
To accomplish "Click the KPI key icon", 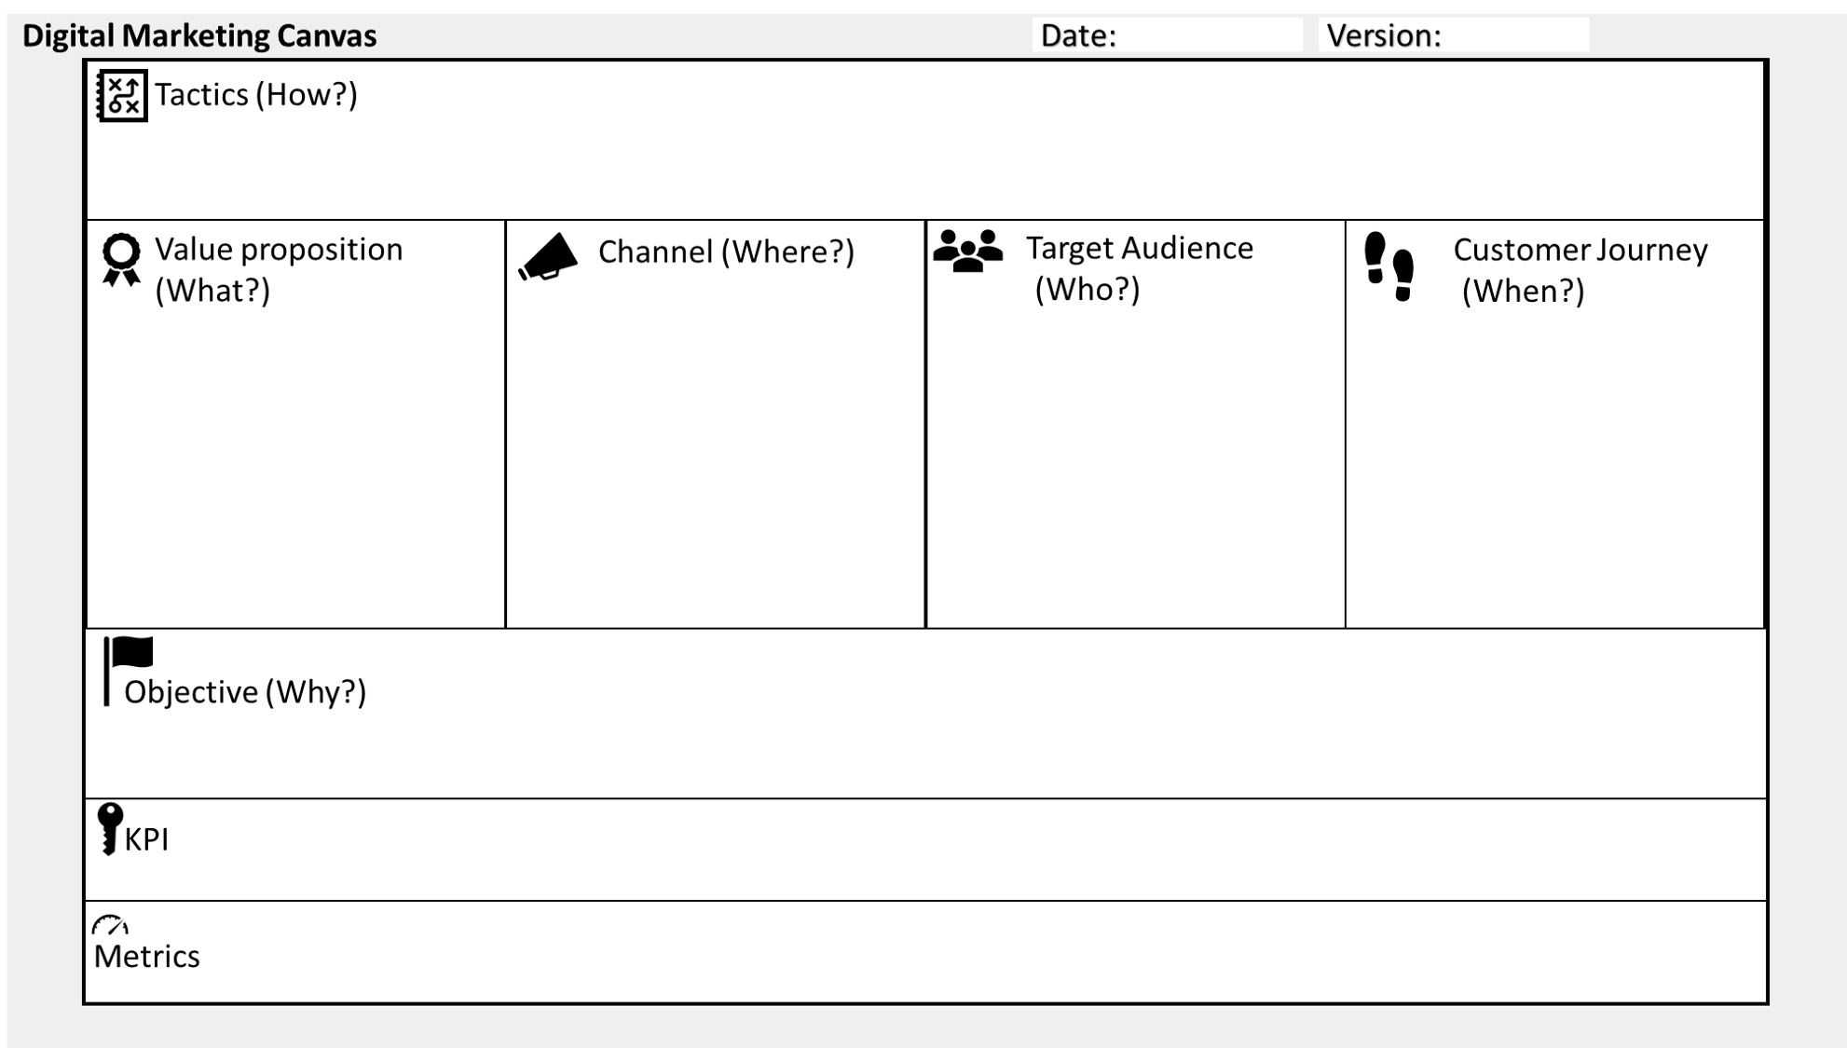I will 110,828.
